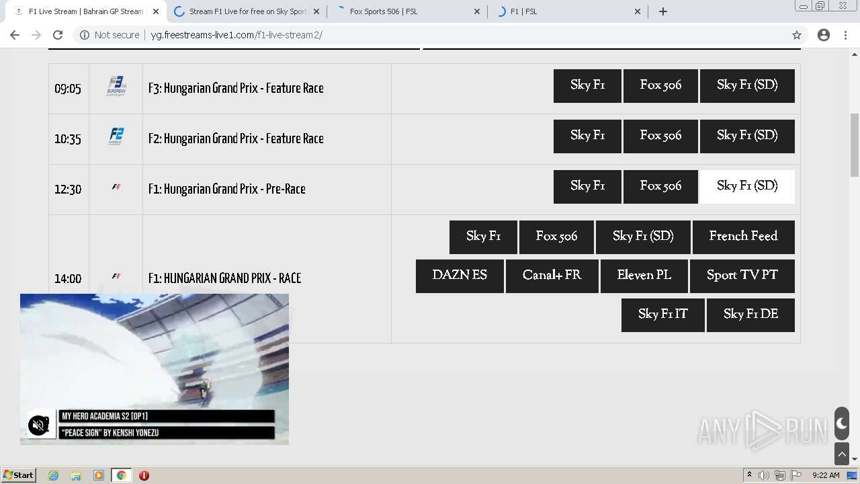Open the Chrome profile avatar
860x484 pixels.
(x=824, y=35)
